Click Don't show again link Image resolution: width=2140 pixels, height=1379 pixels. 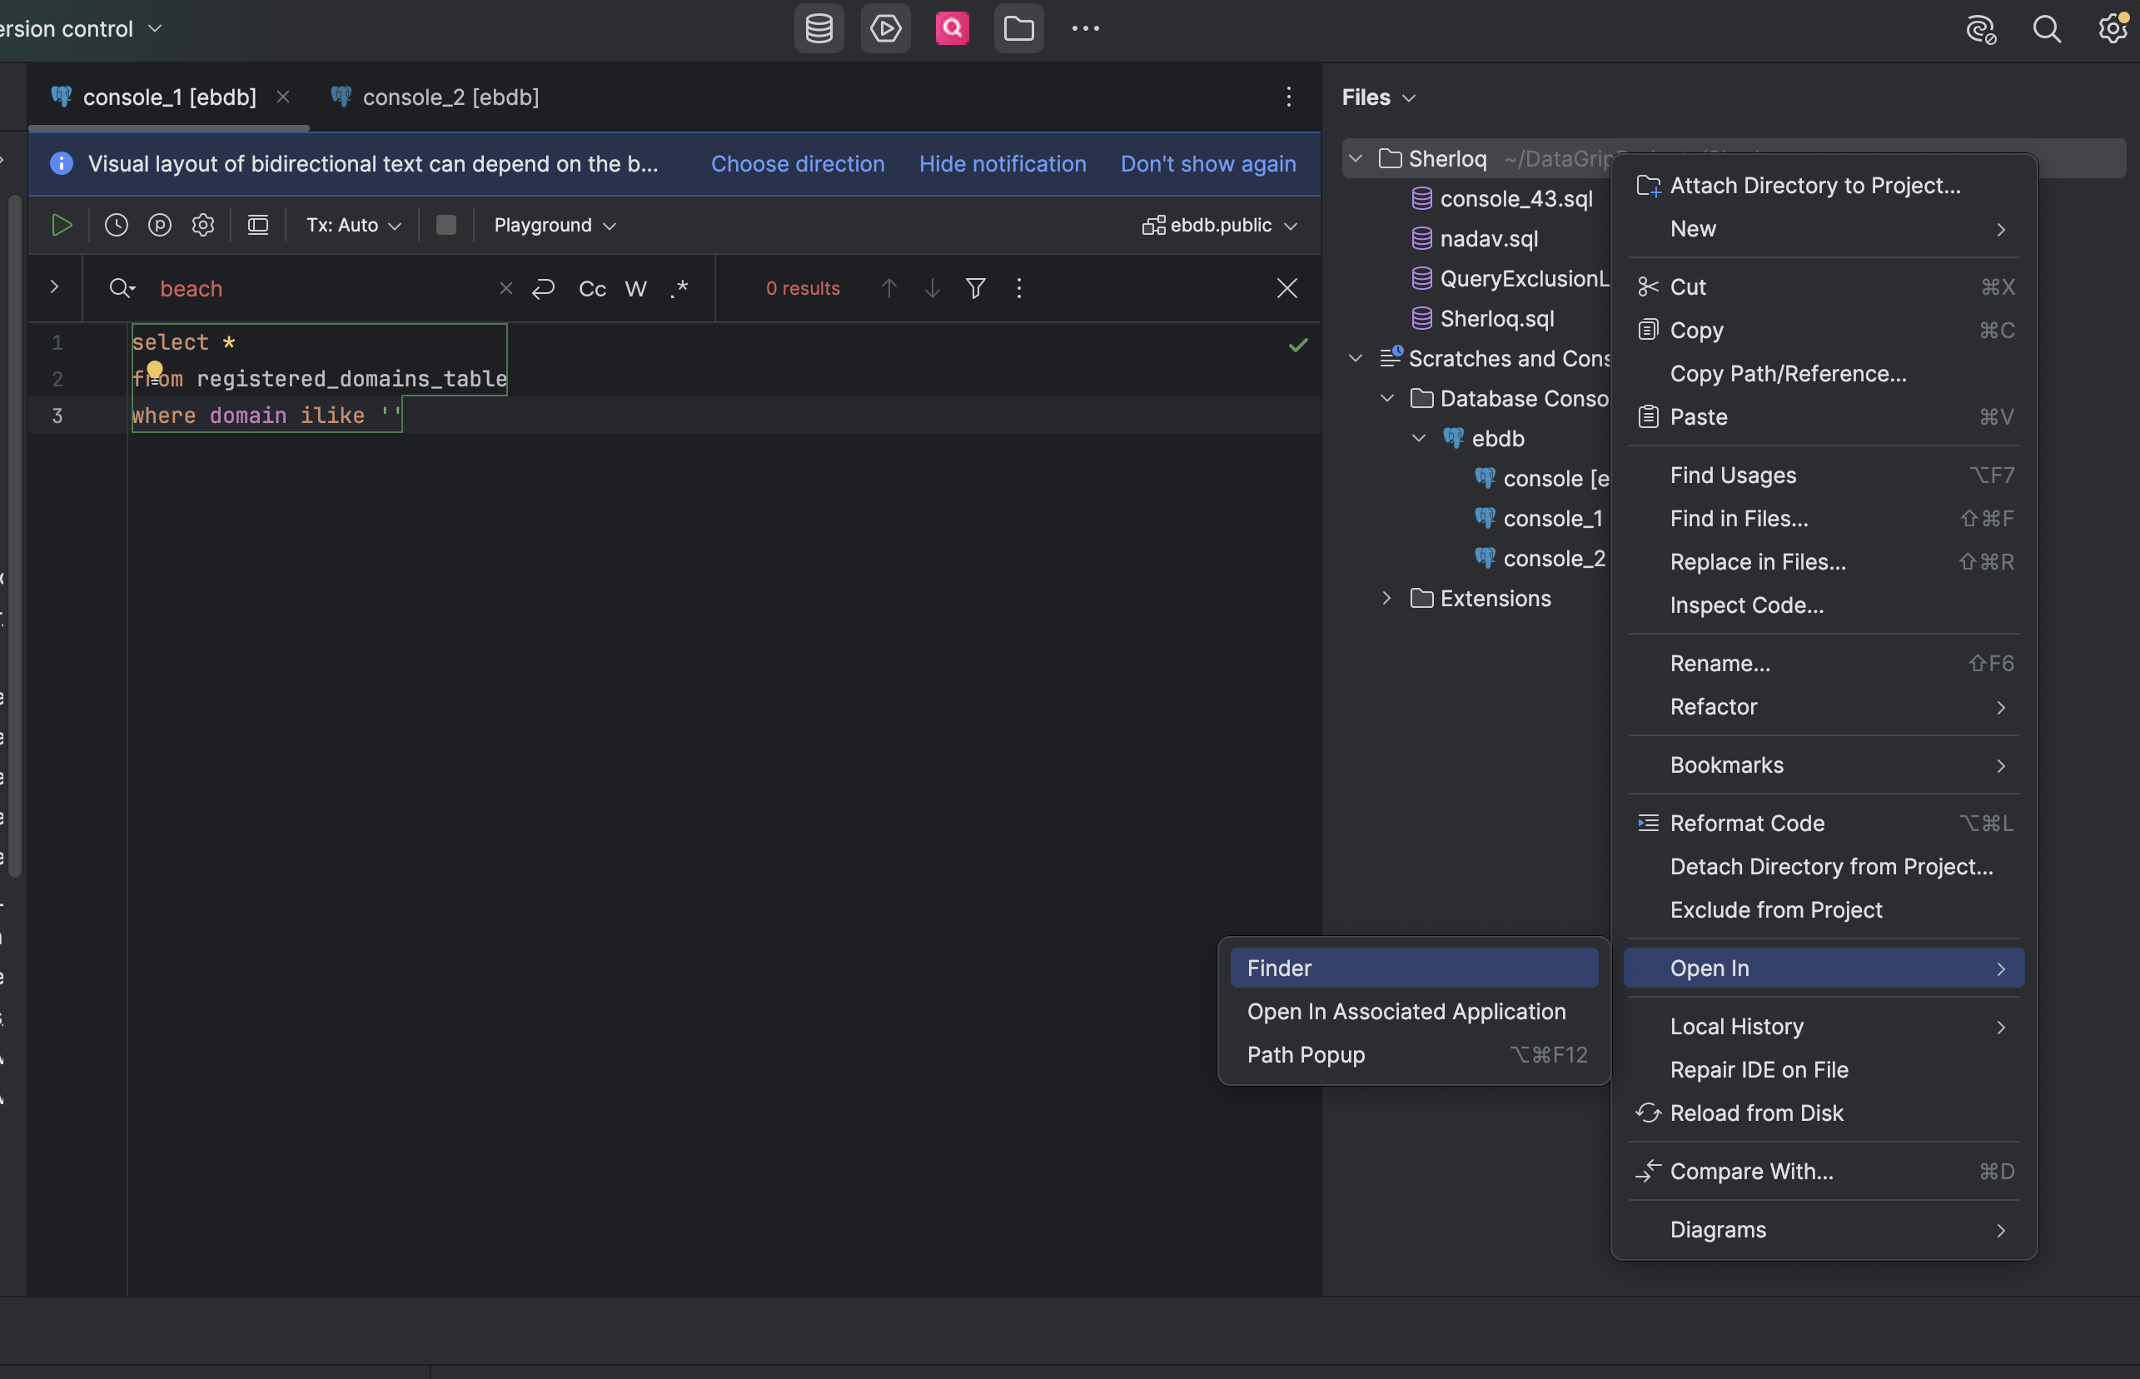(x=1207, y=164)
